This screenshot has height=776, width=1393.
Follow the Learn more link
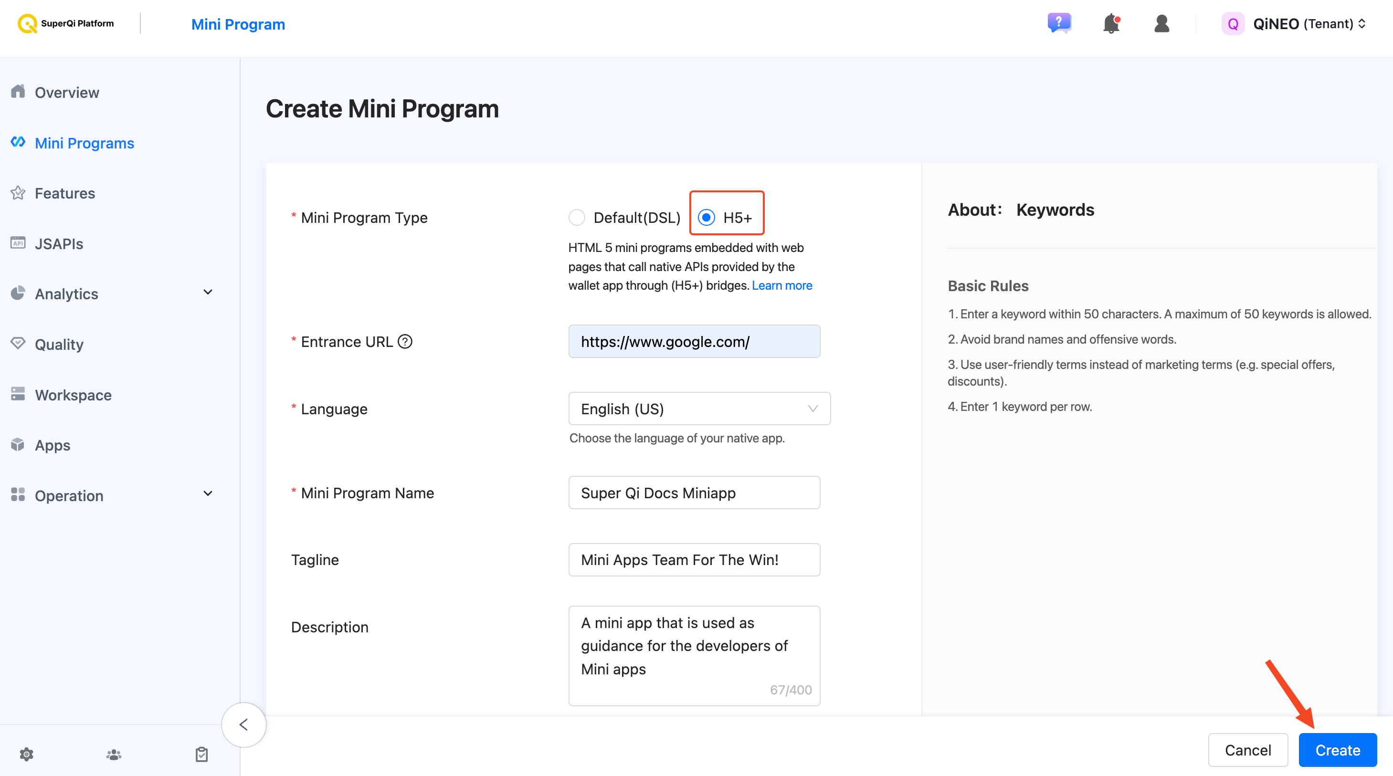pos(782,285)
